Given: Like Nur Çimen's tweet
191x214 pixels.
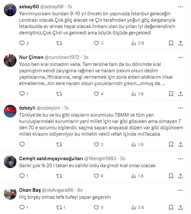Looking at the screenshot, I should (96, 94).
